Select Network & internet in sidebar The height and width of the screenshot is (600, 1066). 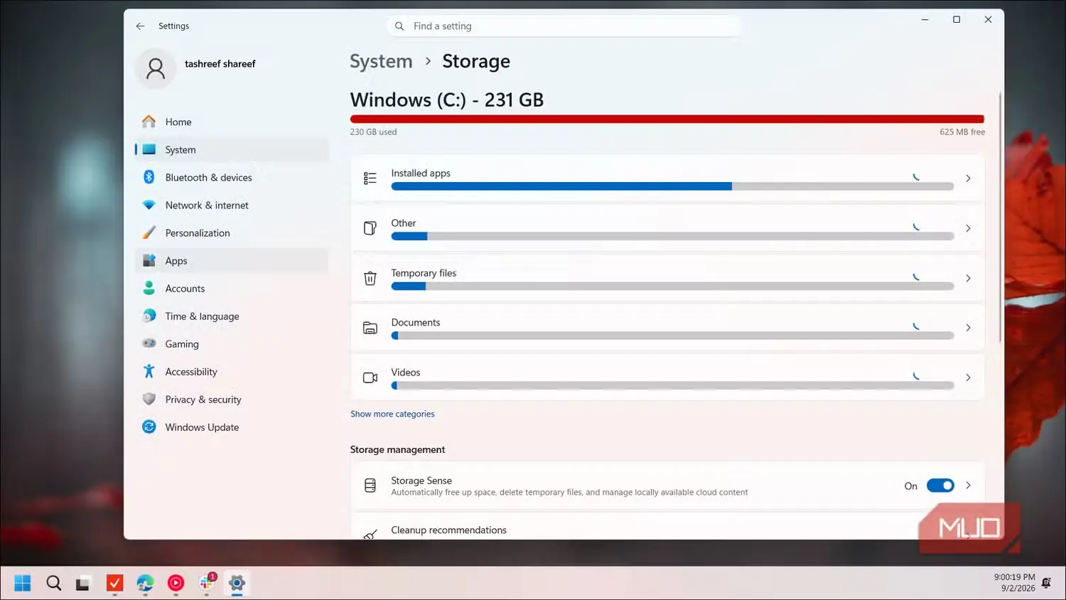[x=232, y=205]
